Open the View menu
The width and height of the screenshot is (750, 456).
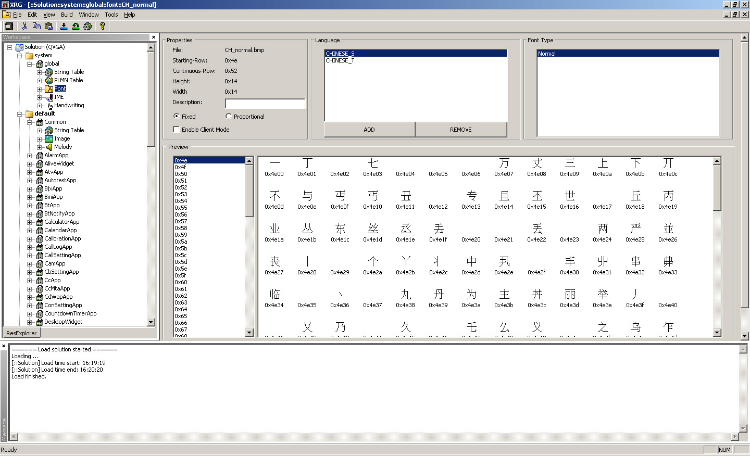49,15
